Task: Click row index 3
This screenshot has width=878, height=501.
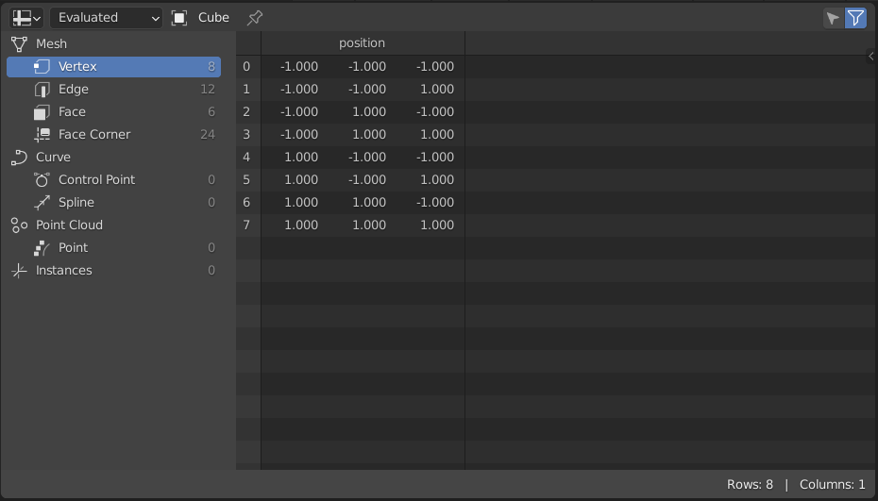Action: coord(246,134)
